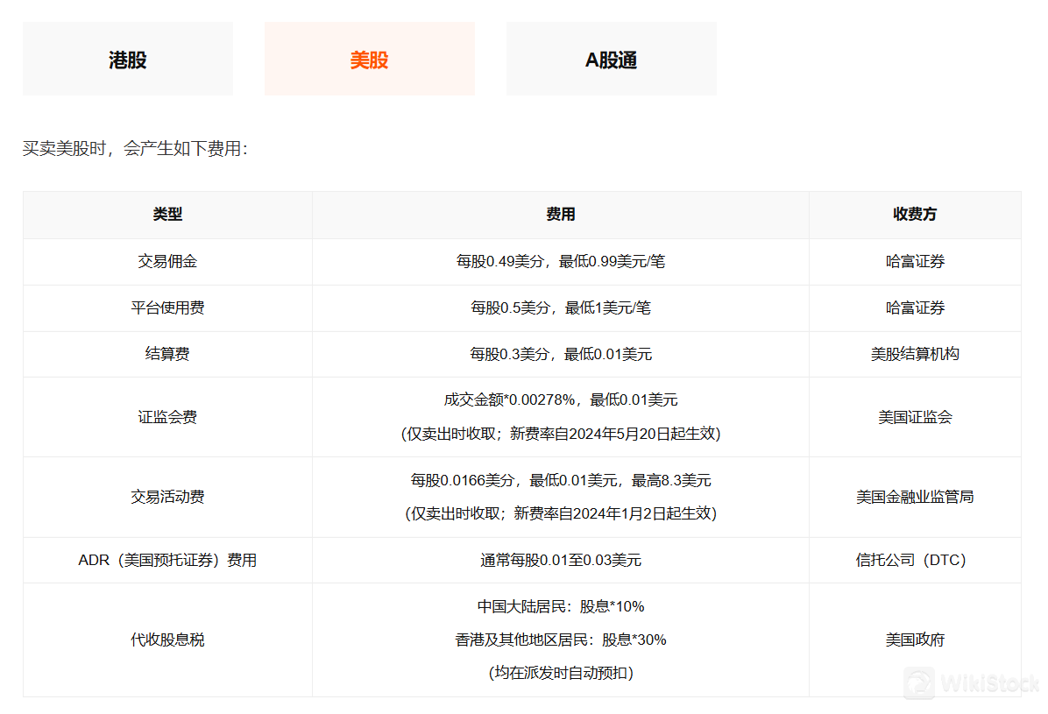Click the 证监会费 cell
Screen dimensions: 1048x714
pos(166,417)
